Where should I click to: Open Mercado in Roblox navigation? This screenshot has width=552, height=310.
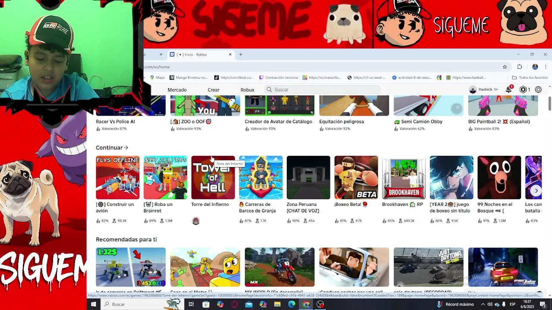[x=177, y=90]
